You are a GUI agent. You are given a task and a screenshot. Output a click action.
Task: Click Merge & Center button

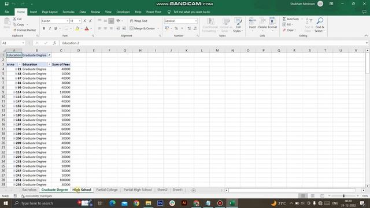coord(142,28)
